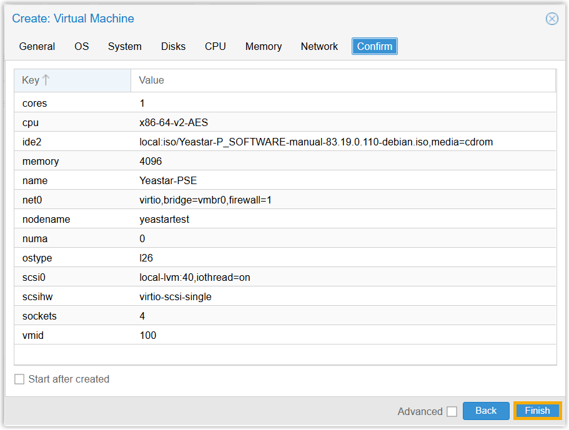Click the Finish button
The height and width of the screenshot is (430, 569).
click(x=537, y=411)
